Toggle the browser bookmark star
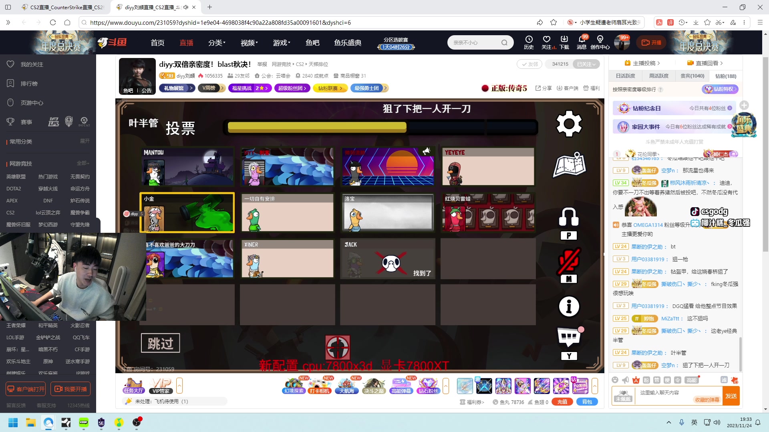Image resolution: width=769 pixels, height=432 pixels. (554, 22)
